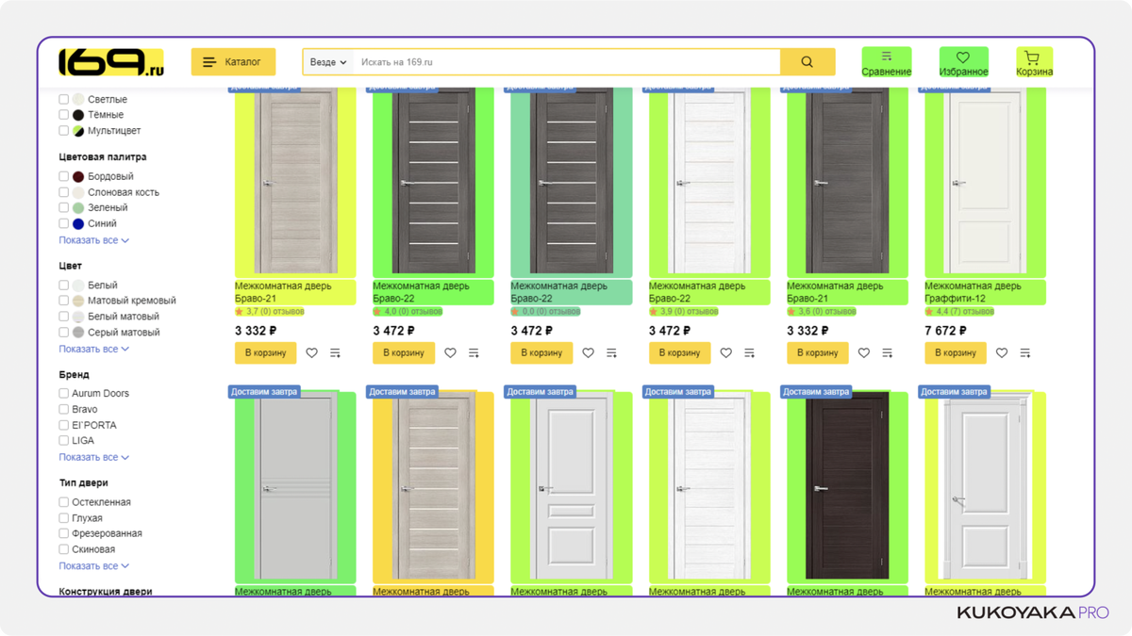The height and width of the screenshot is (636, 1132).
Task: Check the EI'PORTA brand checkbox
Action: (64, 425)
